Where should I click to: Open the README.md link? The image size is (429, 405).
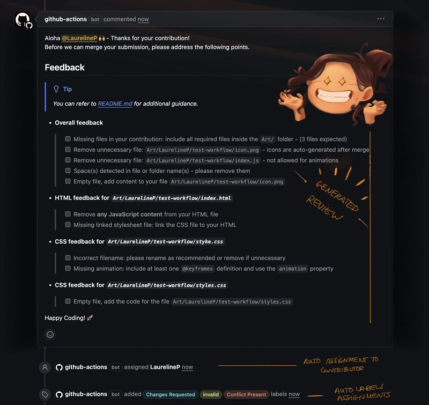(x=115, y=104)
